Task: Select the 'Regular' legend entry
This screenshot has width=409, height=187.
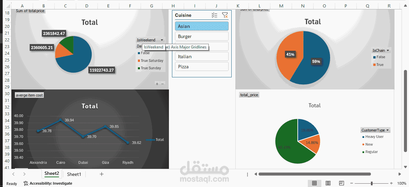Action: pos(370,152)
